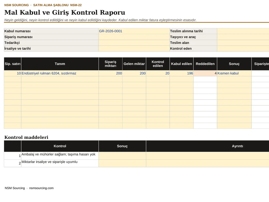Viewport: 269px width, 202px height.
Task: Click the 'Kontrol maddeleri' section heading
Action: 26,137
